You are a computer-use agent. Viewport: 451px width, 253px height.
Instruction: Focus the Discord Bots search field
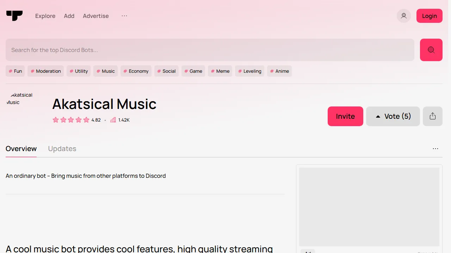[x=210, y=50]
